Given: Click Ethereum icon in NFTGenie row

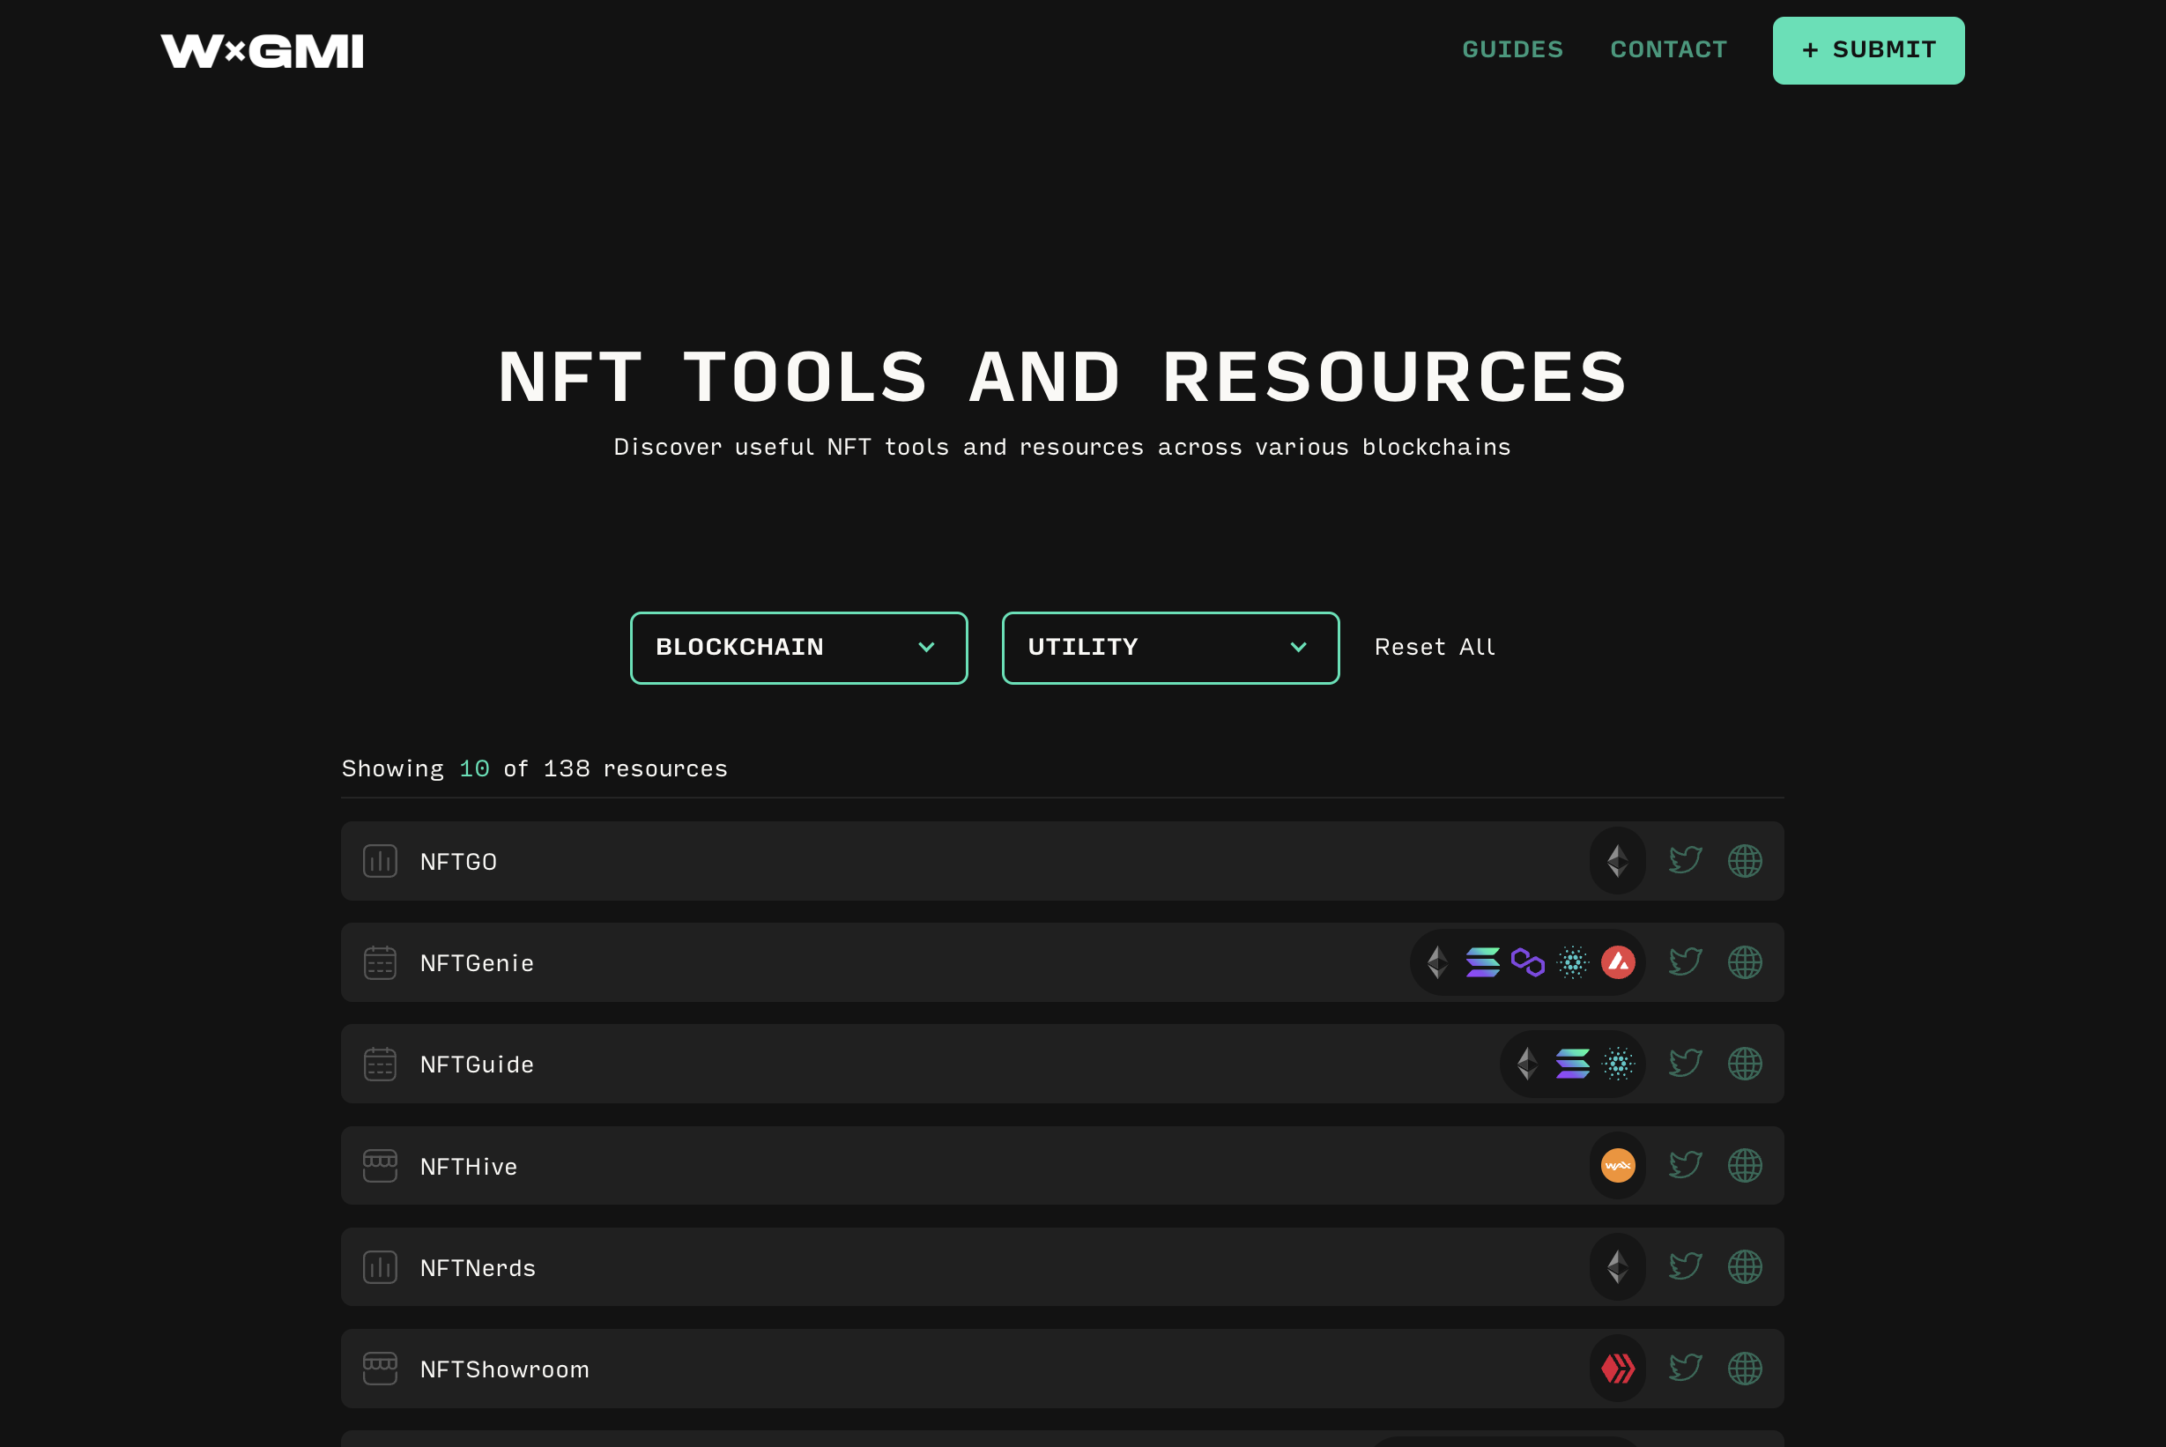Looking at the screenshot, I should pyautogui.click(x=1437, y=962).
